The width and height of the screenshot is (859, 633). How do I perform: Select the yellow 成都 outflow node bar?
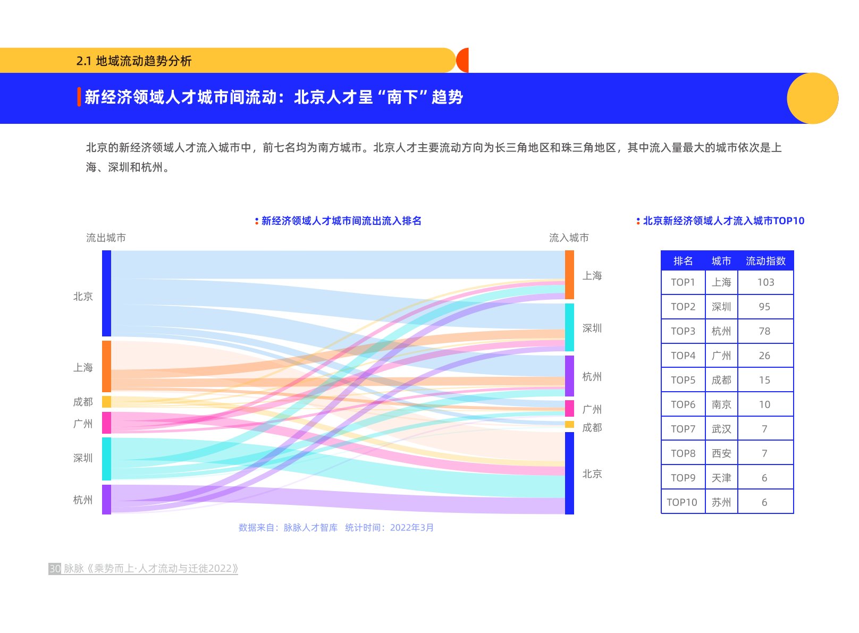(x=106, y=402)
